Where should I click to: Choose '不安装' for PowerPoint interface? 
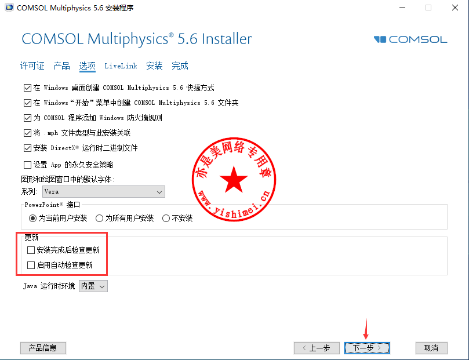tap(166, 219)
